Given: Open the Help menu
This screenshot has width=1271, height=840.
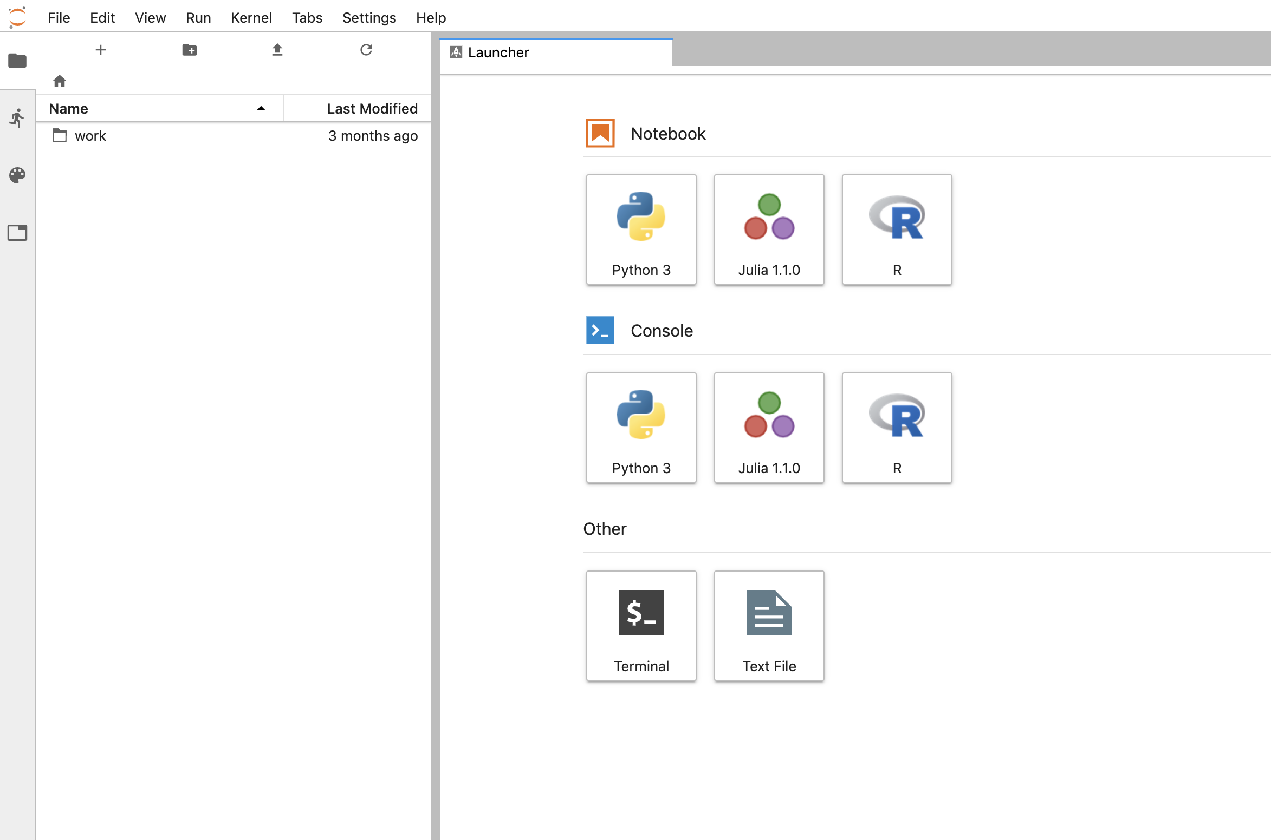Looking at the screenshot, I should coord(431,18).
